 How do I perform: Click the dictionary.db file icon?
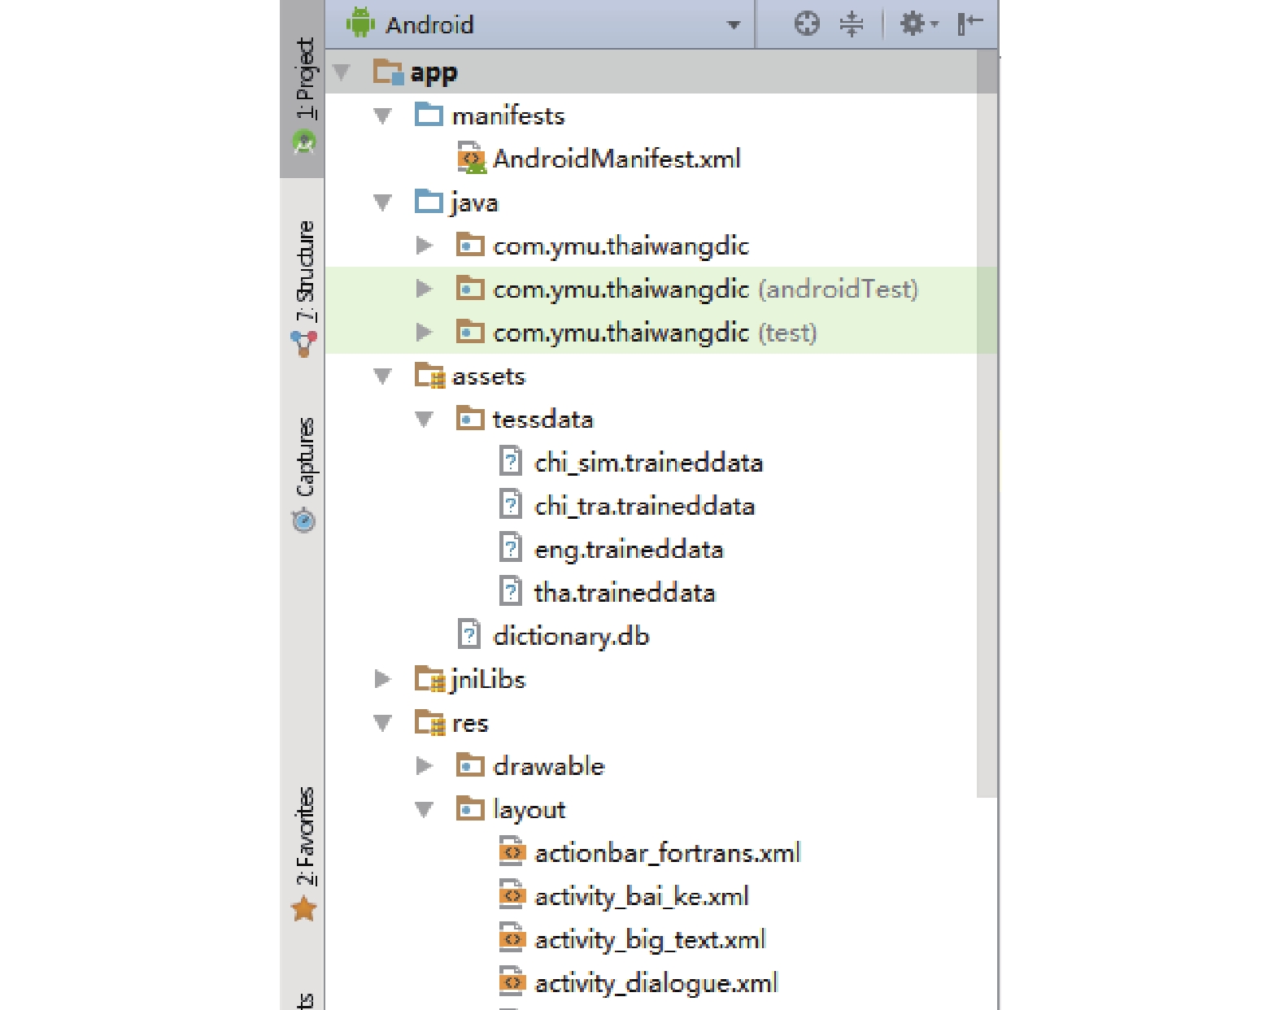(469, 634)
